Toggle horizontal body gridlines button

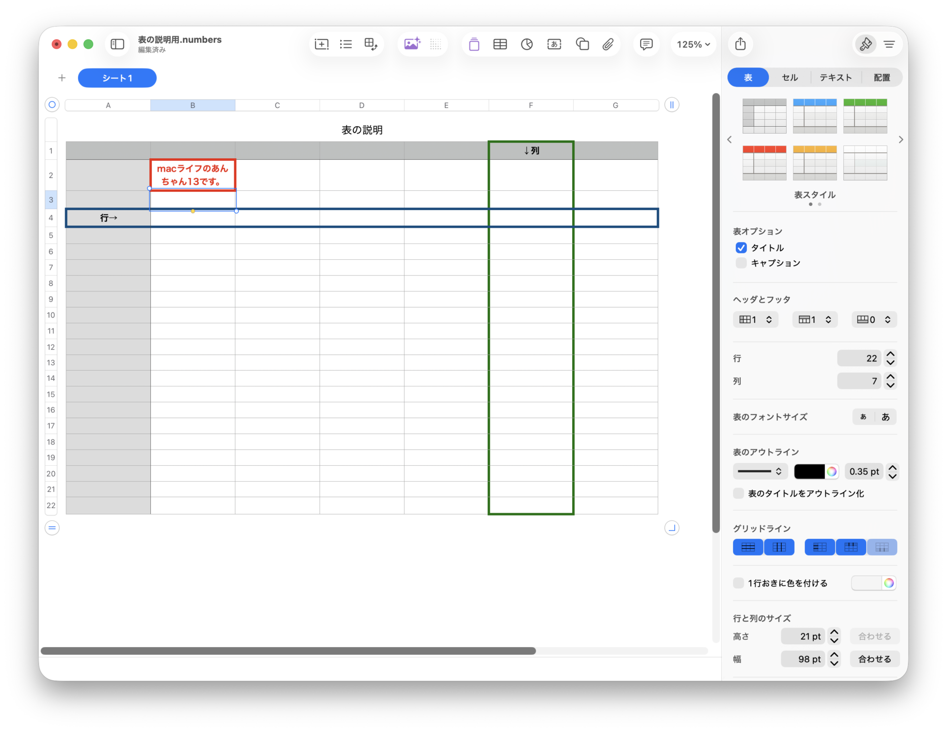click(x=748, y=547)
